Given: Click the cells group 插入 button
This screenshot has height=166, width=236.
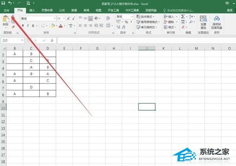Looking at the screenshot, I should tap(170, 16).
